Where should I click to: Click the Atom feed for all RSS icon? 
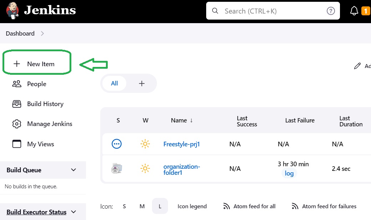tap(227, 206)
